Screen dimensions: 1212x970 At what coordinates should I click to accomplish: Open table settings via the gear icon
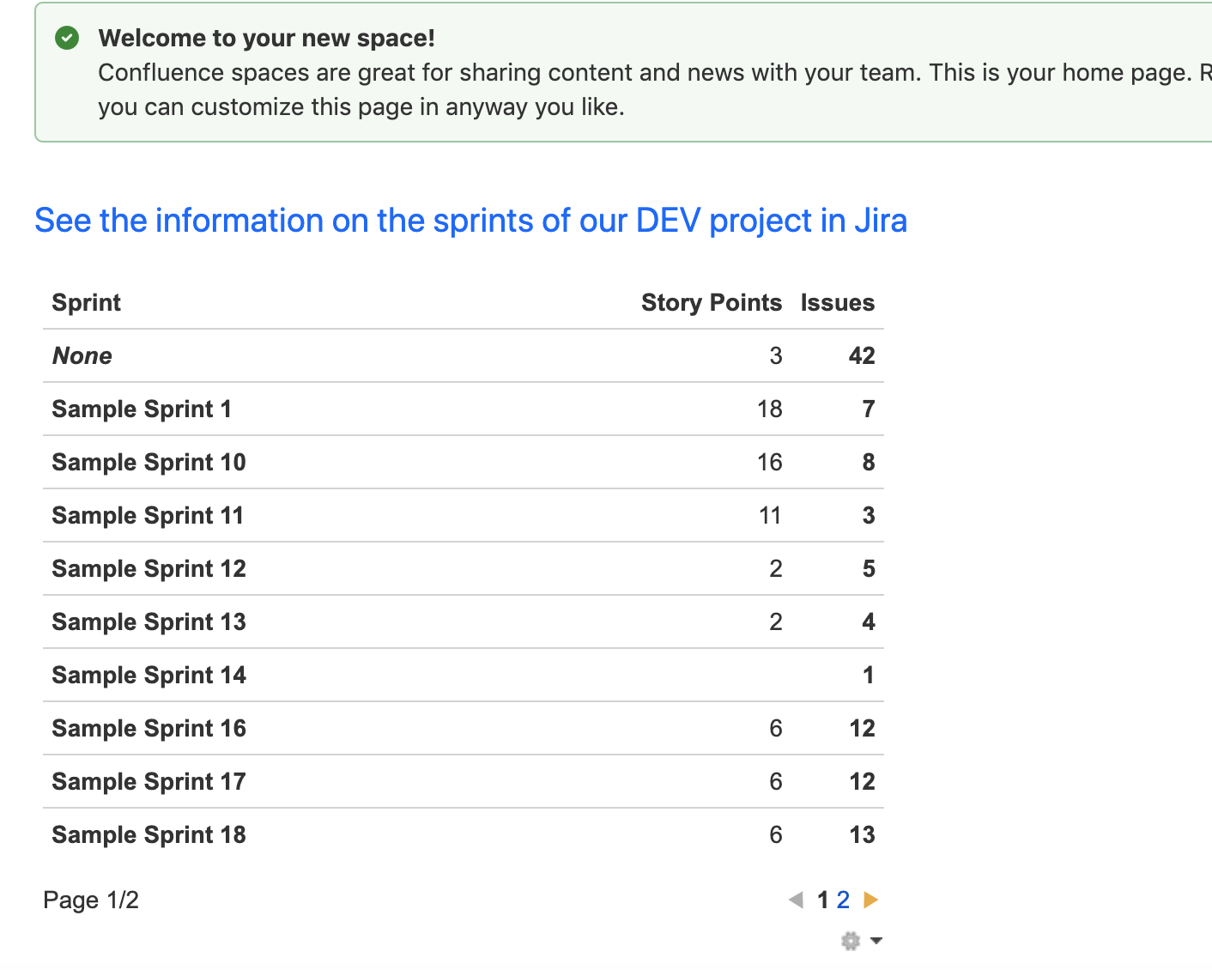[x=850, y=941]
